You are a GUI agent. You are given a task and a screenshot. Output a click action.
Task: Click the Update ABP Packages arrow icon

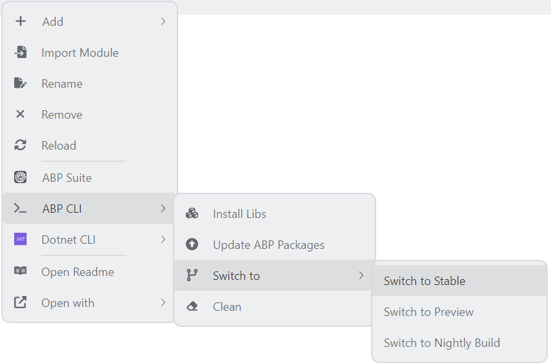(192, 244)
